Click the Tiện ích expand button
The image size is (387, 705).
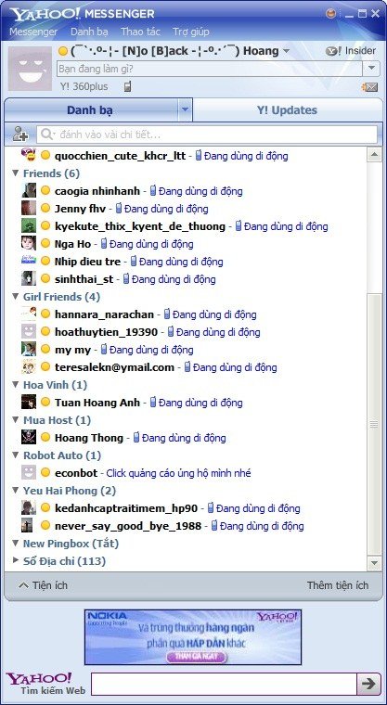tap(44, 585)
